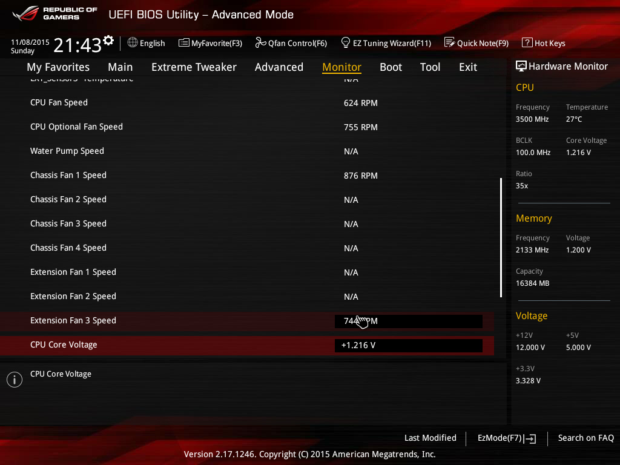Click the 12.000 V reading
The image size is (620, 465).
point(530,347)
